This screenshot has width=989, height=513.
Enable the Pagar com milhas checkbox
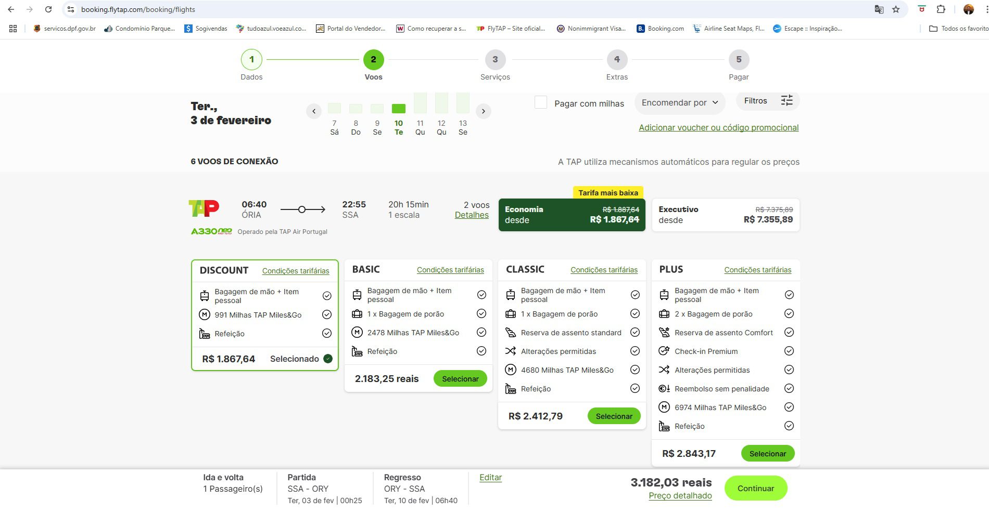[541, 102]
